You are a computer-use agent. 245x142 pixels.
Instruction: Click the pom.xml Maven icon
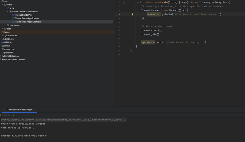point(3,53)
